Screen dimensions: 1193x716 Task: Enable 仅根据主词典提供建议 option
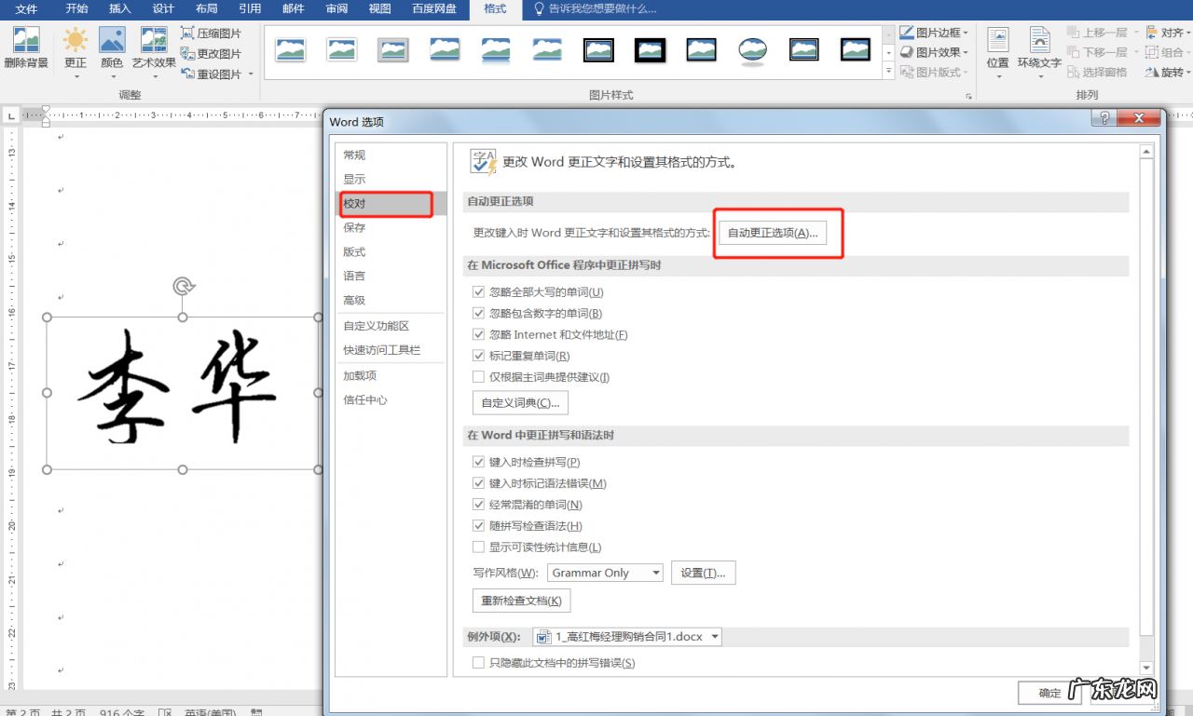tap(478, 376)
